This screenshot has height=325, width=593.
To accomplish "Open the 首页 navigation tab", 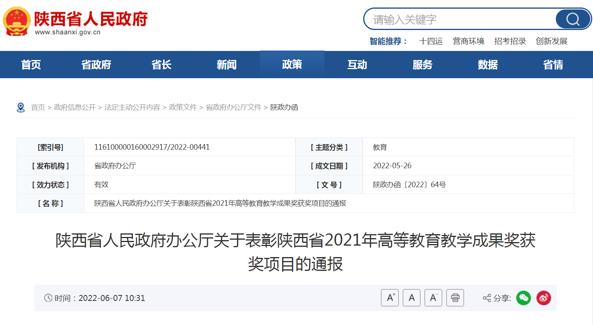I will (31, 64).
